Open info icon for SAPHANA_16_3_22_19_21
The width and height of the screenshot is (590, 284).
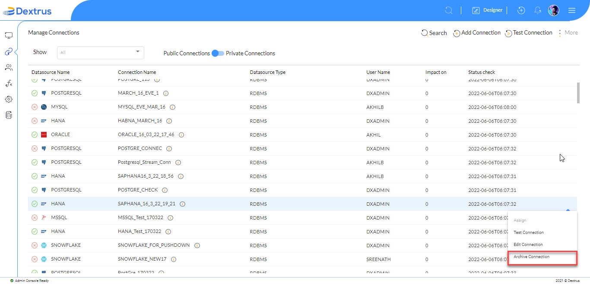[182, 204]
